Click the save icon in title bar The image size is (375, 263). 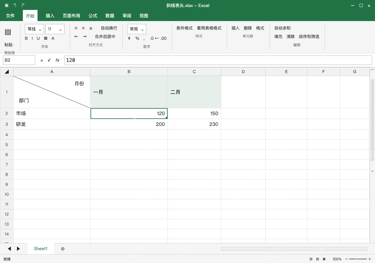pyautogui.click(x=6, y=5)
